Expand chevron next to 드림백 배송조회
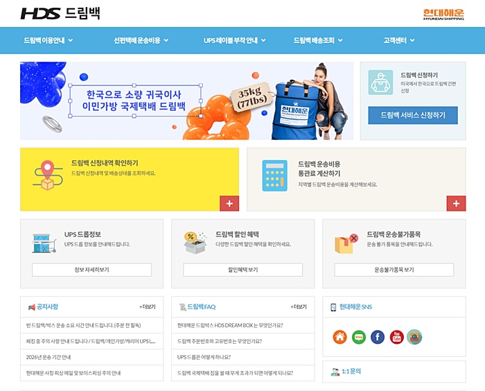 [x=340, y=40]
